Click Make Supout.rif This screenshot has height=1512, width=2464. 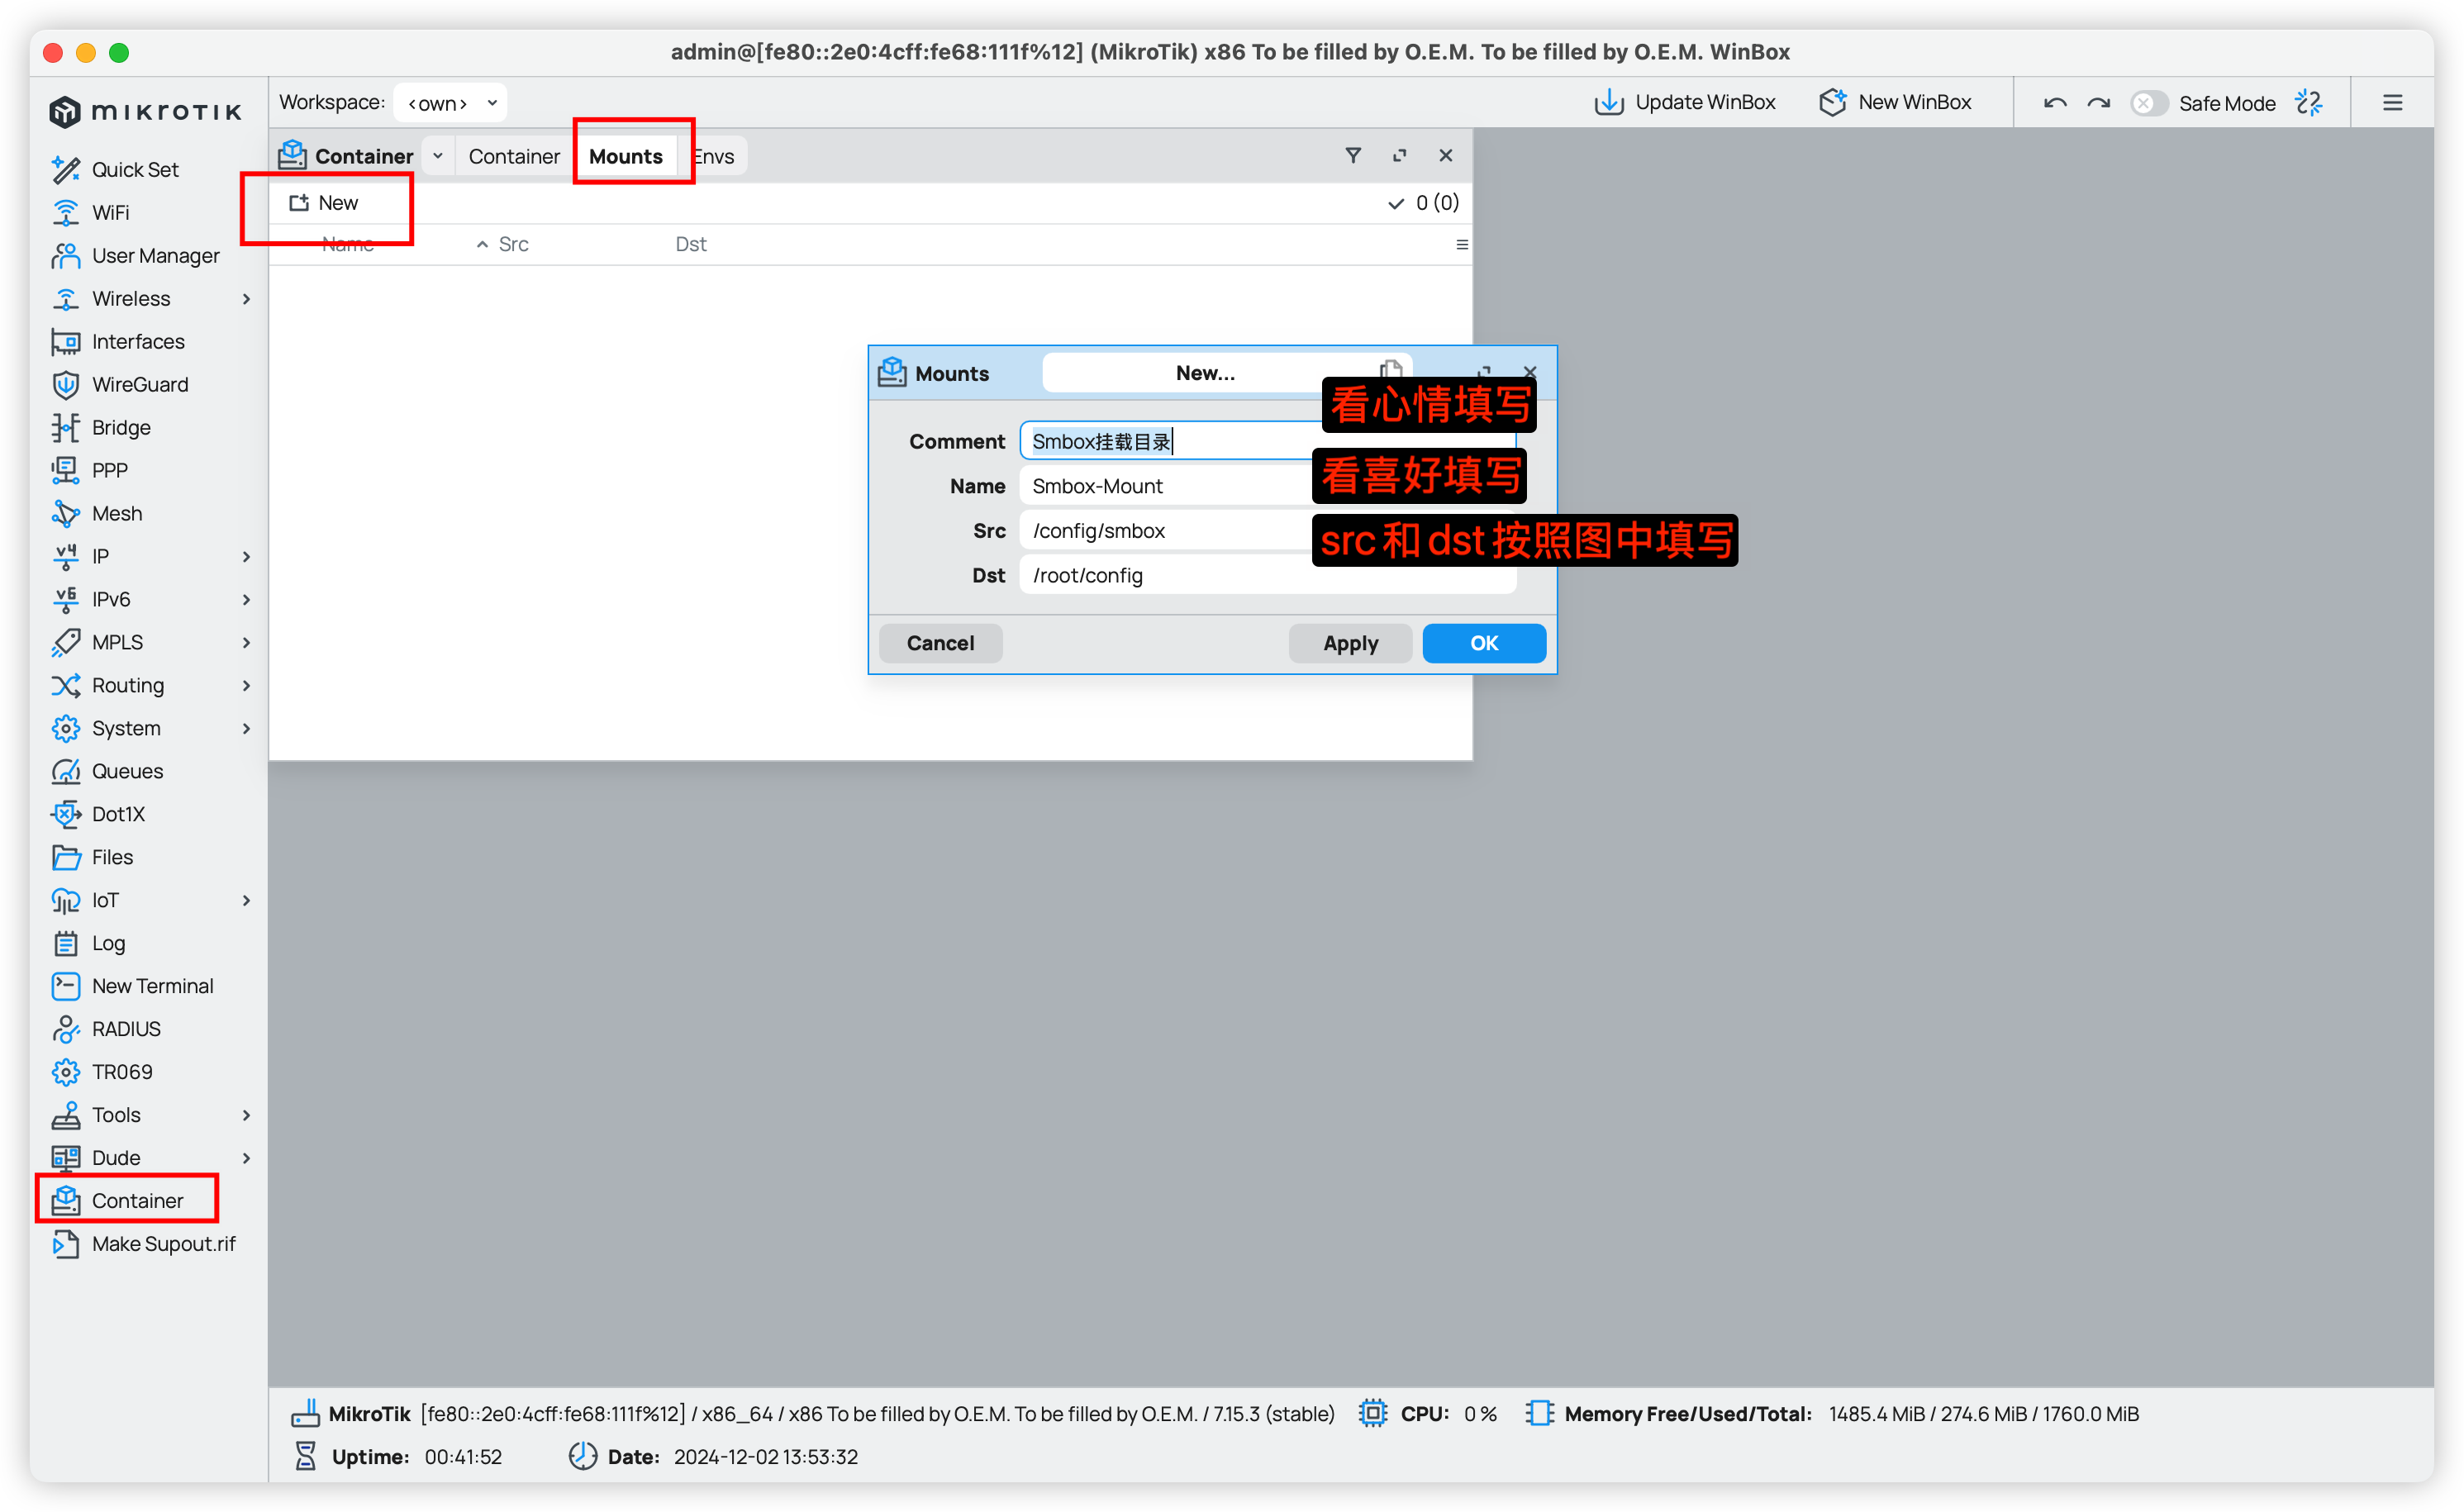[163, 1243]
